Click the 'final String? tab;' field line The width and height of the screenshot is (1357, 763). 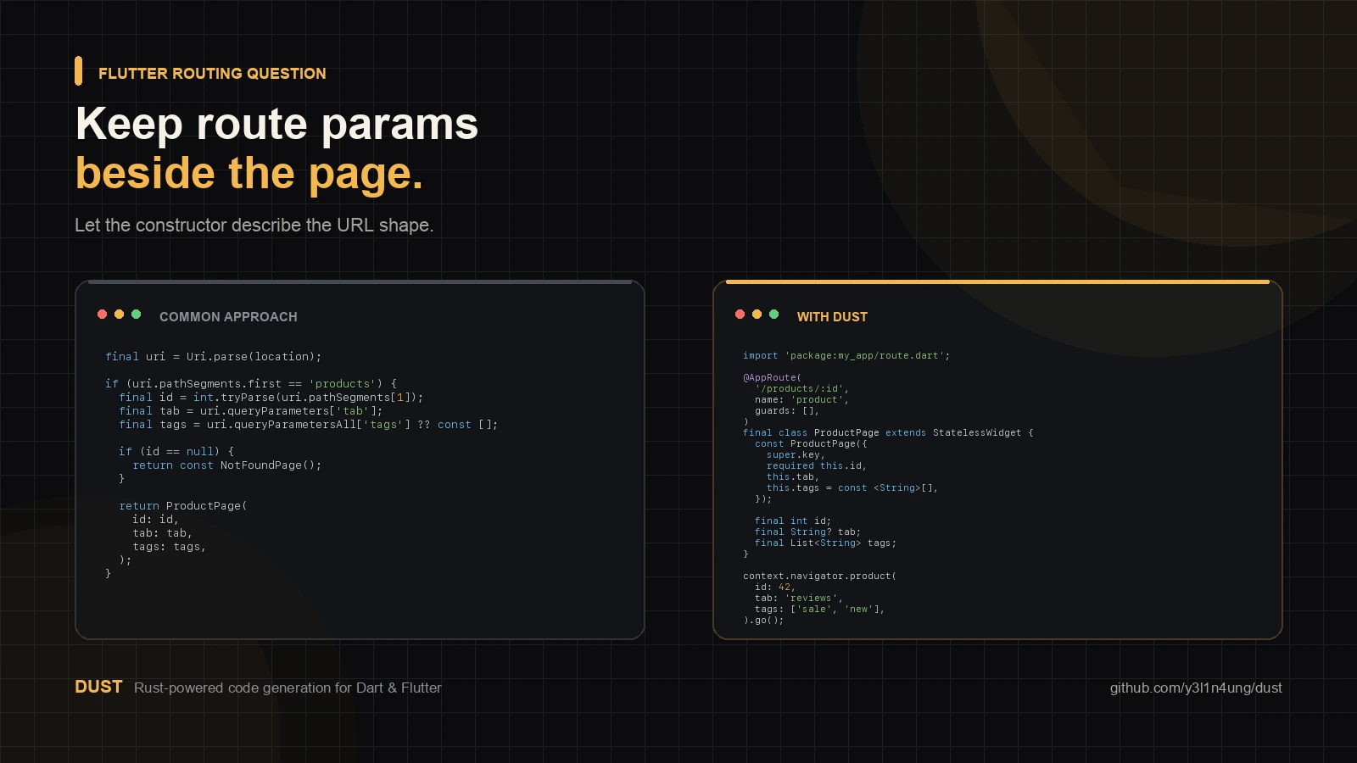(x=807, y=532)
